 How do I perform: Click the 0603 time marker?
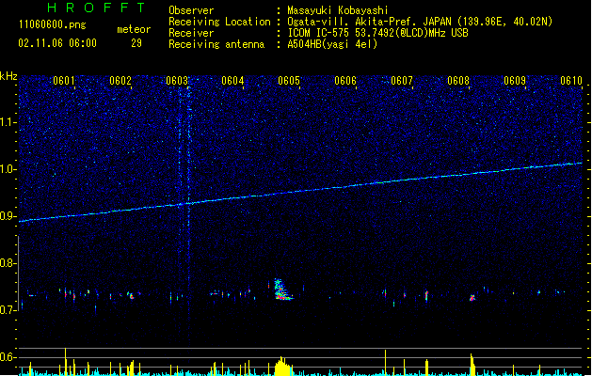tap(177, 81)
